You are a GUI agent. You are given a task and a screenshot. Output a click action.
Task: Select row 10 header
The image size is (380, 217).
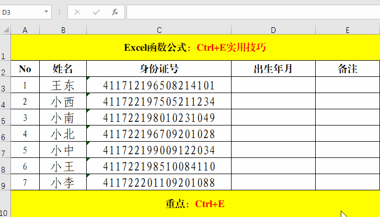click(x=5, y=203)
